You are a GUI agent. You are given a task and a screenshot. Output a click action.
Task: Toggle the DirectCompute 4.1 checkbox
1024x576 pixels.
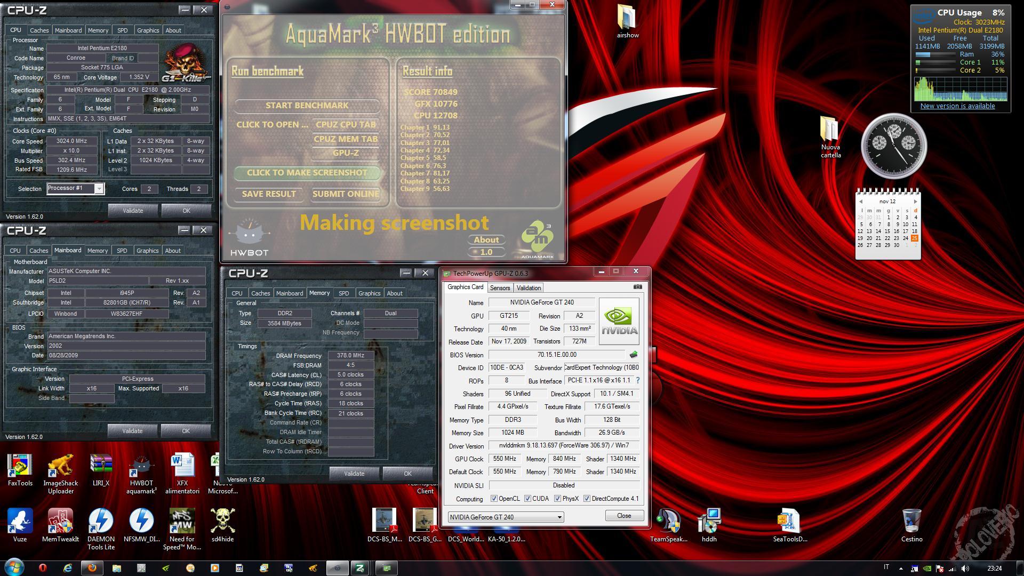[587, 499]
